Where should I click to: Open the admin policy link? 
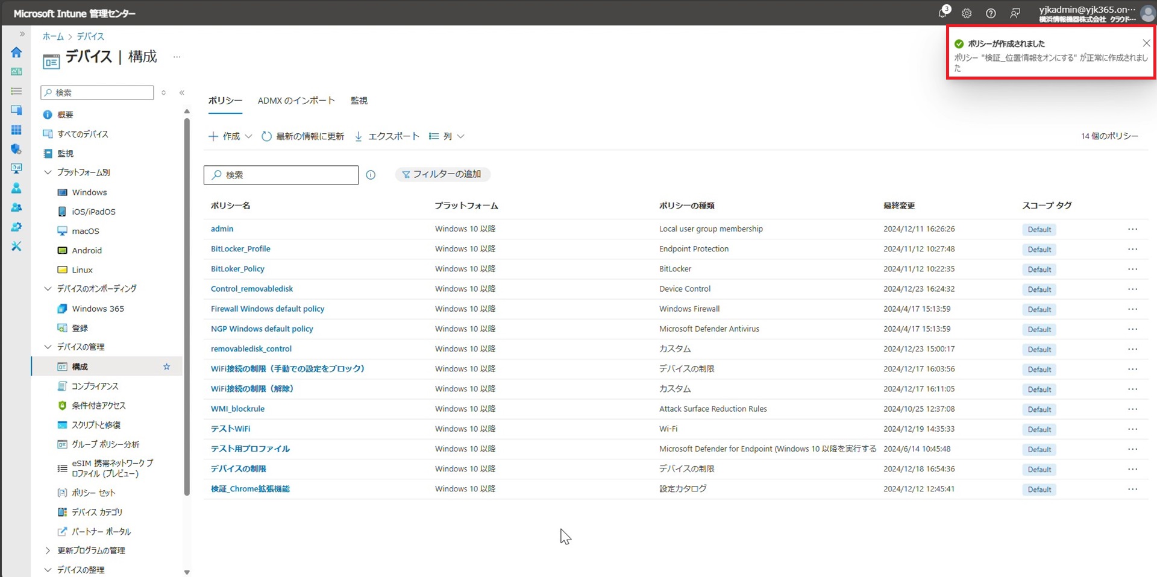point(222,229)
